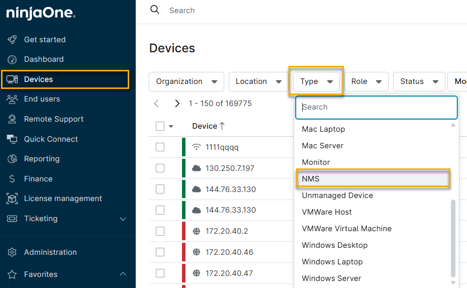Click the Ticketing ticket icon
Viewport: 467px width, 288px height.
pyautogui.click(x=12, y=219)
